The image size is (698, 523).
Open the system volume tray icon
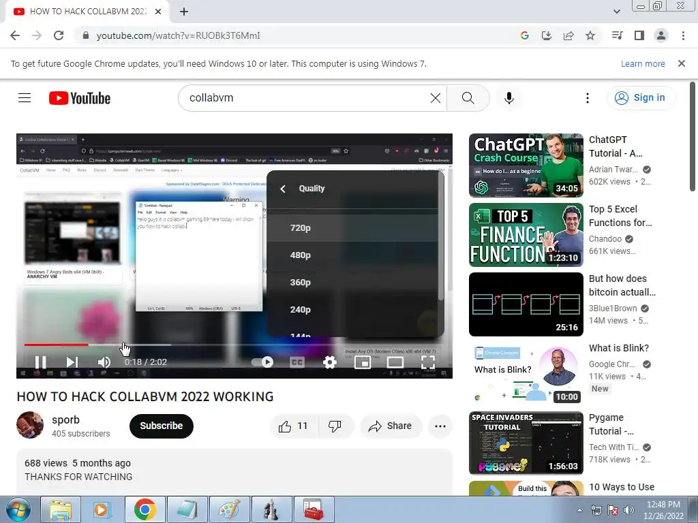[x=629, y=510]
